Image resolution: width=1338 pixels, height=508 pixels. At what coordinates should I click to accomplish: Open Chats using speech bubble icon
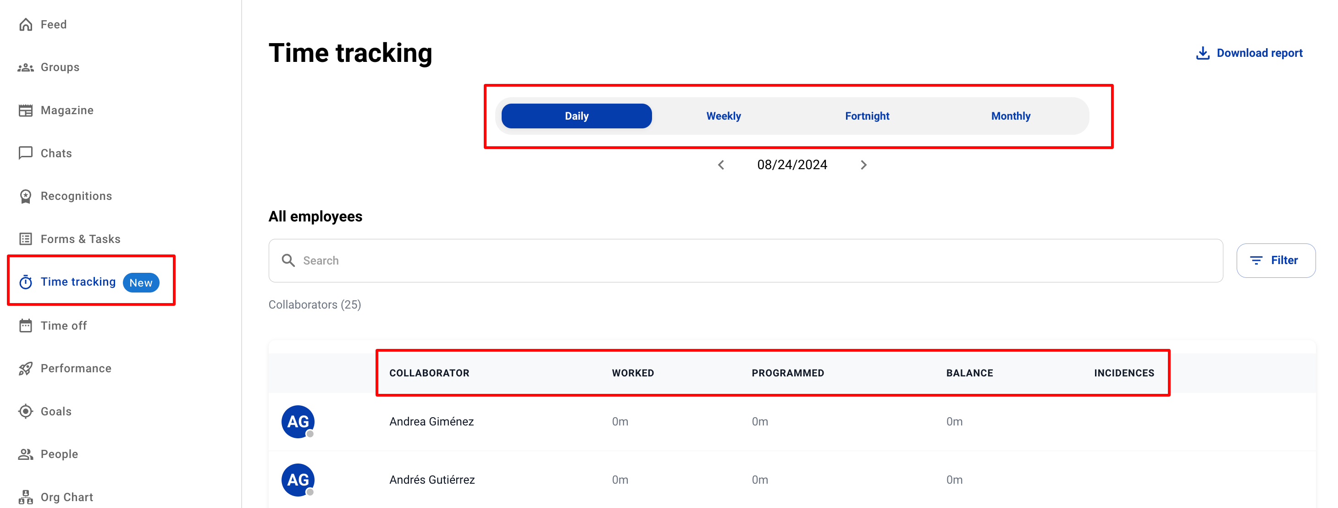[x=26, y=153]
